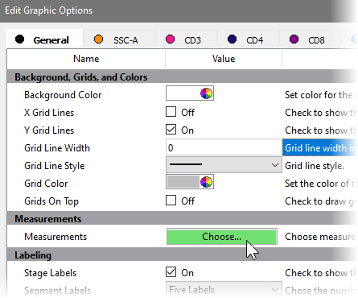Click the Grid Line Width value field
The width and height of the screenshot is (358, 298).
pyautogui.click(x=224, y=147)
